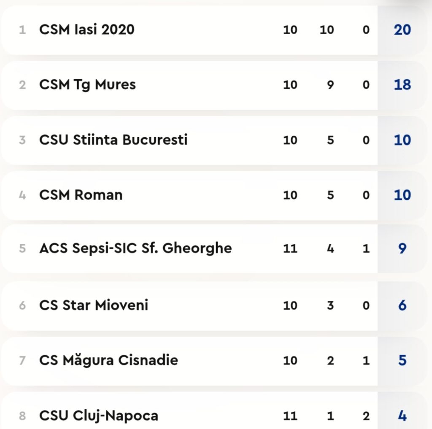Click rank number 3 beside CSU Stiinta
The width and height of the screenshot is (432, 429).
22,140
